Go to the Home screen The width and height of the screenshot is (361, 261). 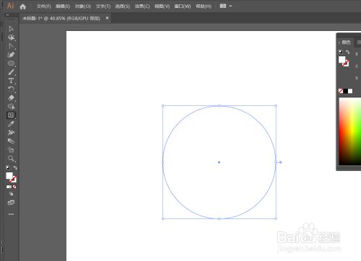click(23, 6)
